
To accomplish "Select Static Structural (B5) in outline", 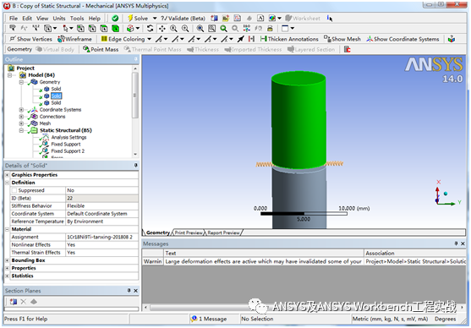I will click(x=65, y=130).
